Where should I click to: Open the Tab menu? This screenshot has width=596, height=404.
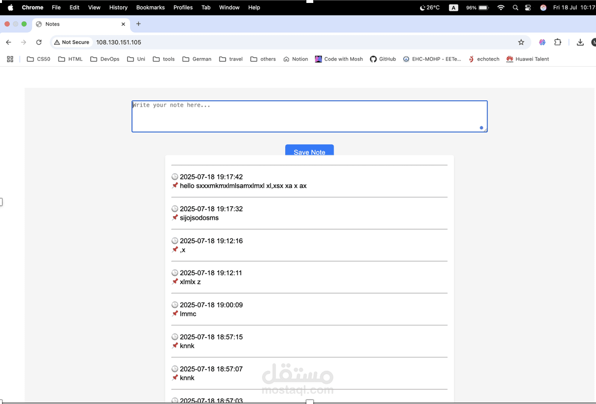(x=206, y=7)
